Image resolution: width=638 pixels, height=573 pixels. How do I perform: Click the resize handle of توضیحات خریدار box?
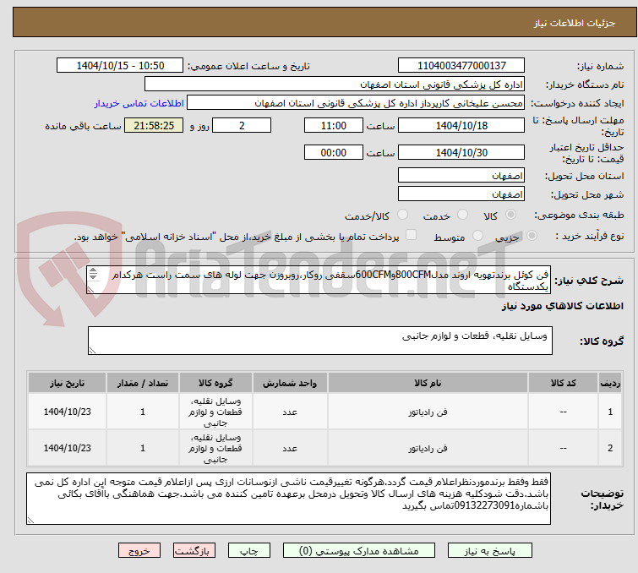[x=30, y=520]
